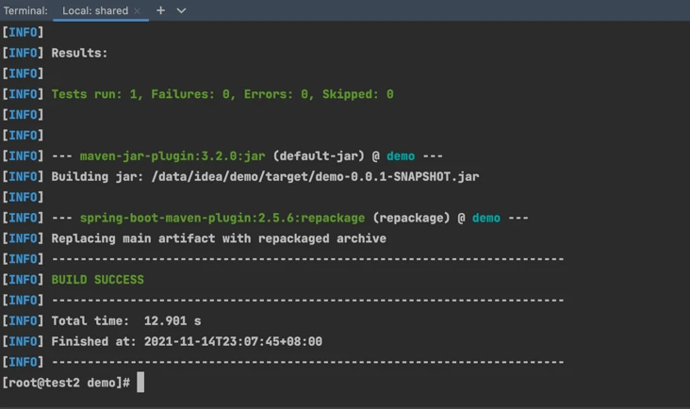Click cyan demo in the spring-boot-maven-plugin line
690x409 pixels.
[x=485, y=218]
